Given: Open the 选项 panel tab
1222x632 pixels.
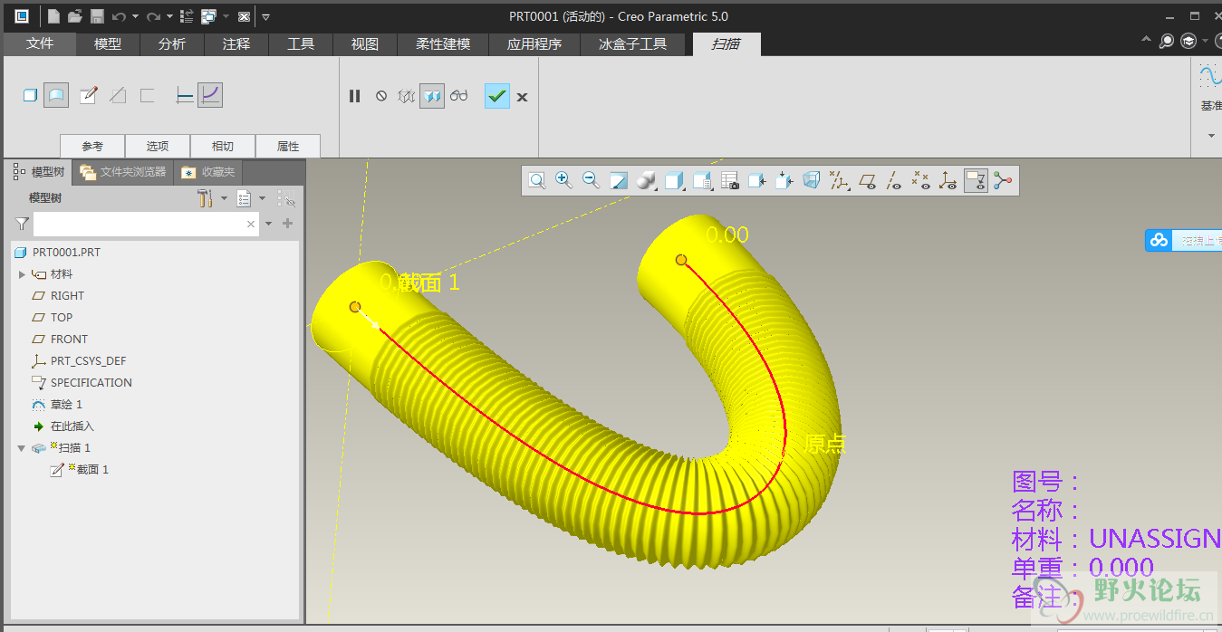Looking at the screenshot, I should click(158, 146).
